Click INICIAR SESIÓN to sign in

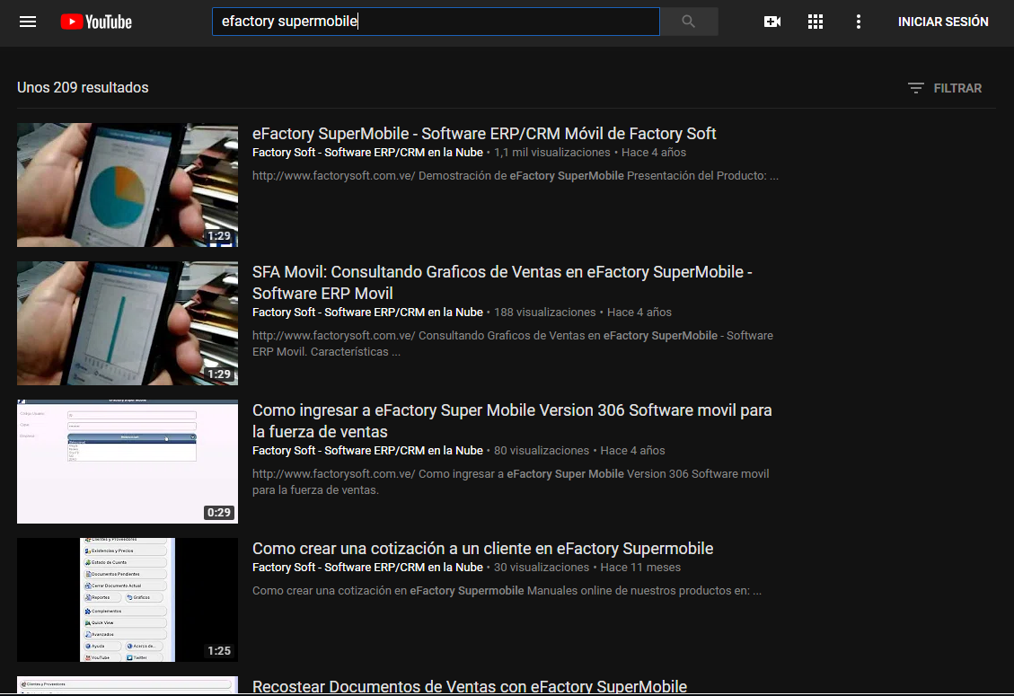pos(943,22)
